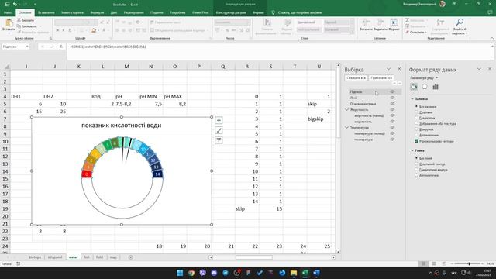The image size is (496, 279).
Task: Click the Undo arrow icon
Action: 15,5
